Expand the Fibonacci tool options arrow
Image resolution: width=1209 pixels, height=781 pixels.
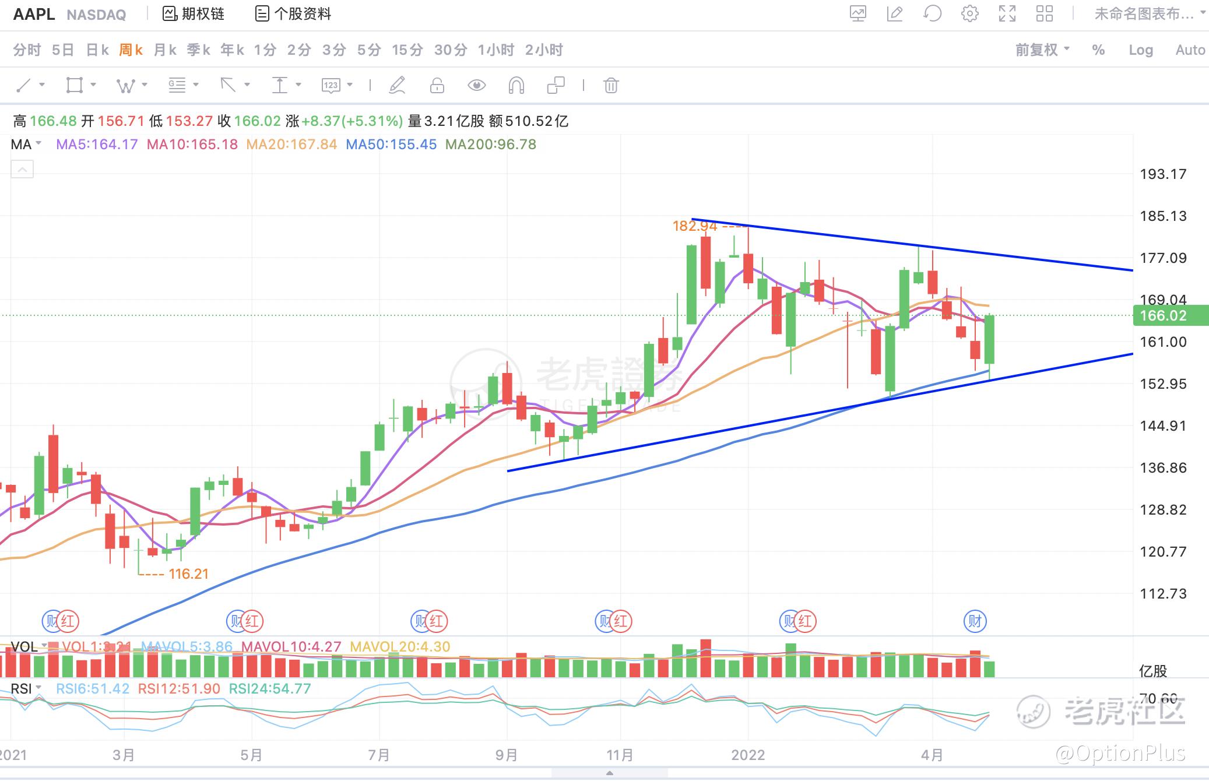[196, 85]
